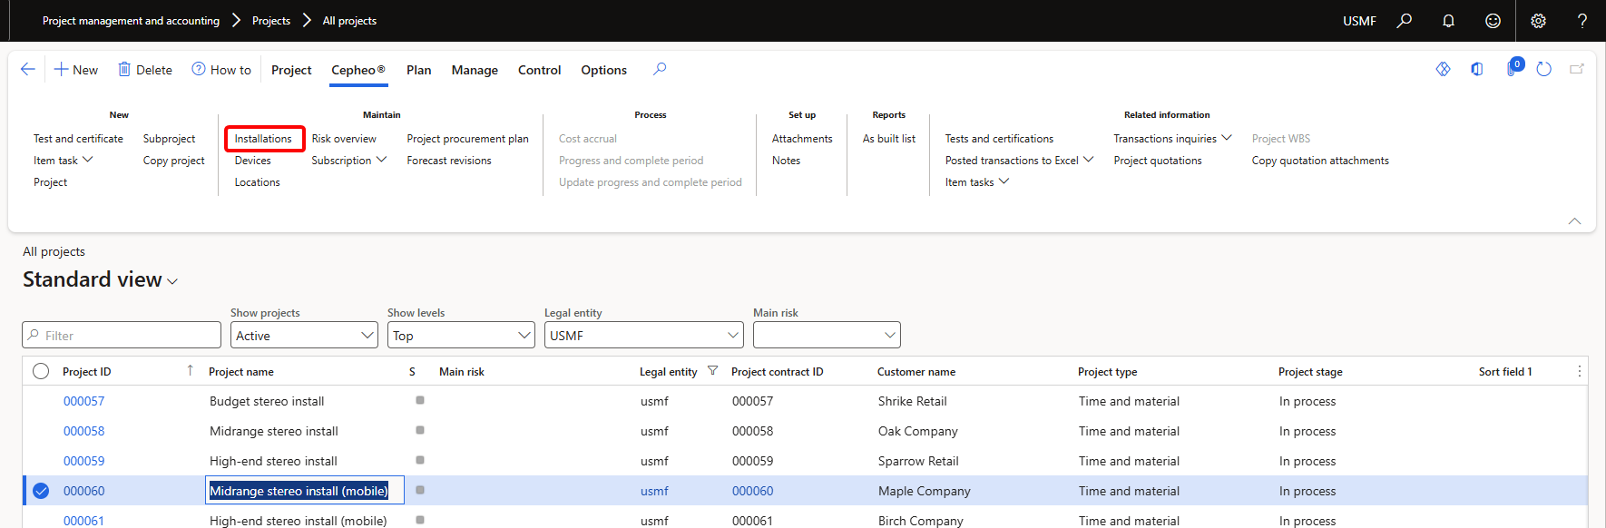Switch to the Manage tab
This screenshot has height=528, width=1606.
[475, 70]
